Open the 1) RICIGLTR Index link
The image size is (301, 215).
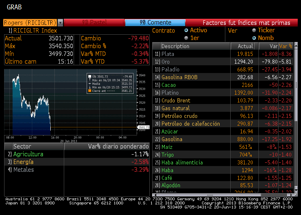33,31
